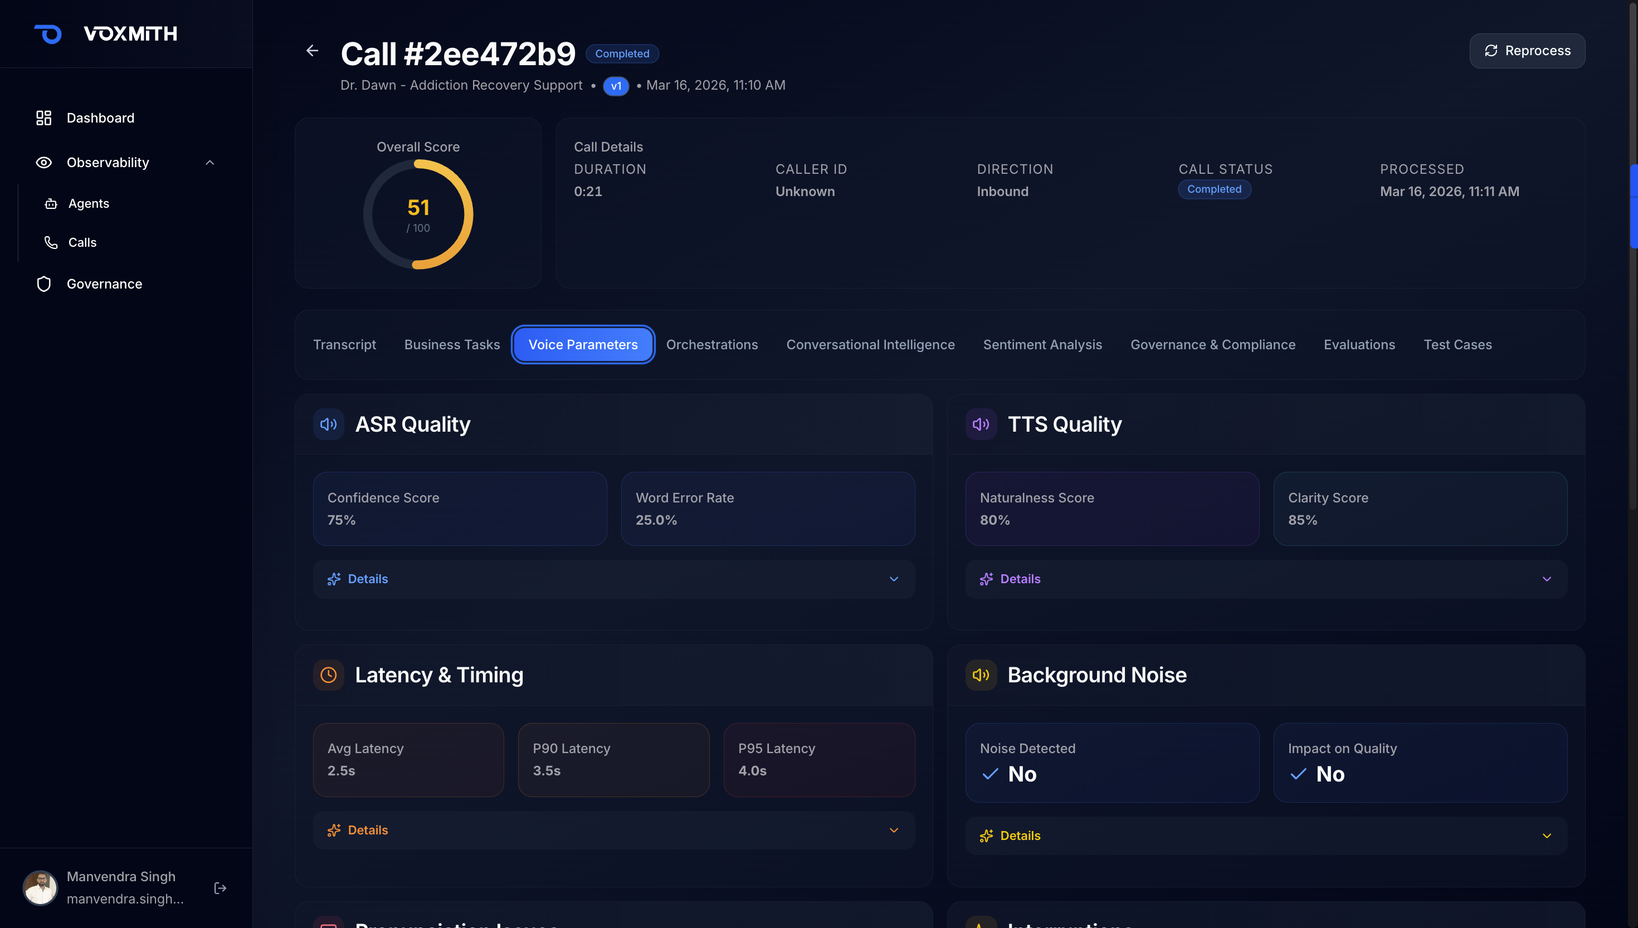Click the Latency & Timing clock icon
1638x928 pixels.
(x=328, y=675)
